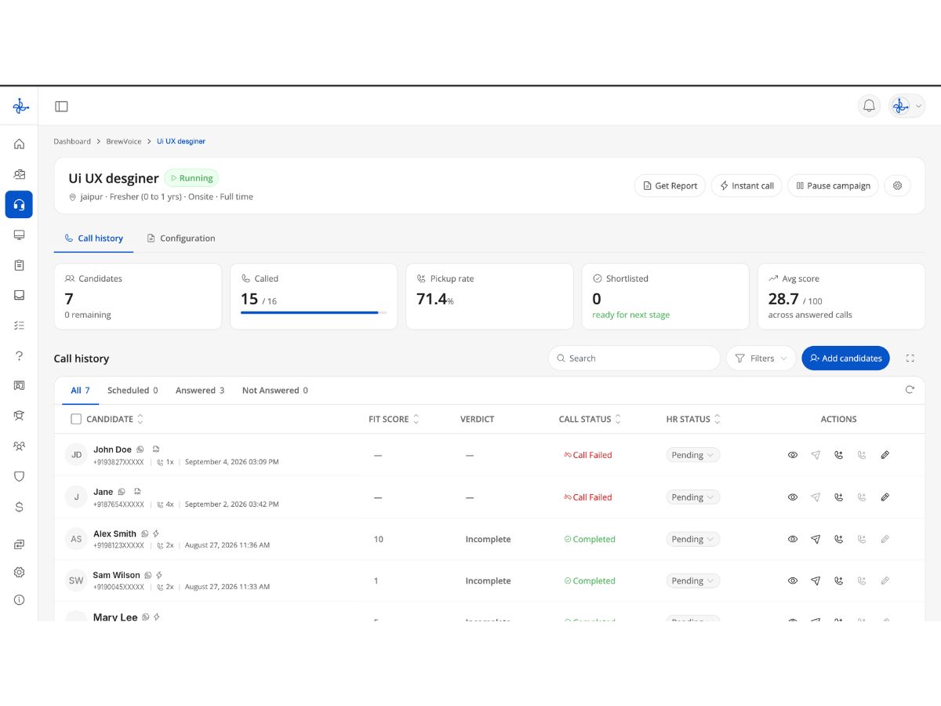This screenshot has width=941, height=706.
Task: Start an Instant call
Action: [747, 186]
